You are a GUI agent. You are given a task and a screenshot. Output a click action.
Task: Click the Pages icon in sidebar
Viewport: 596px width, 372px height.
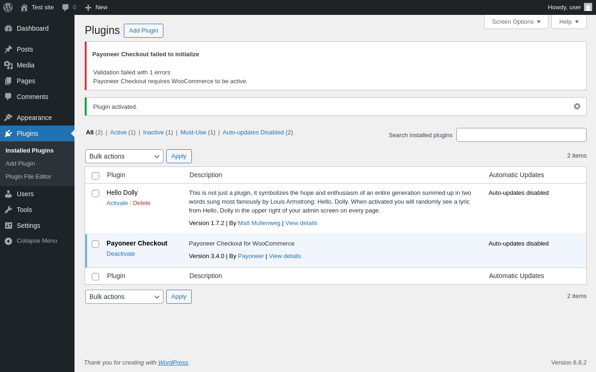(x=8, y=81)
